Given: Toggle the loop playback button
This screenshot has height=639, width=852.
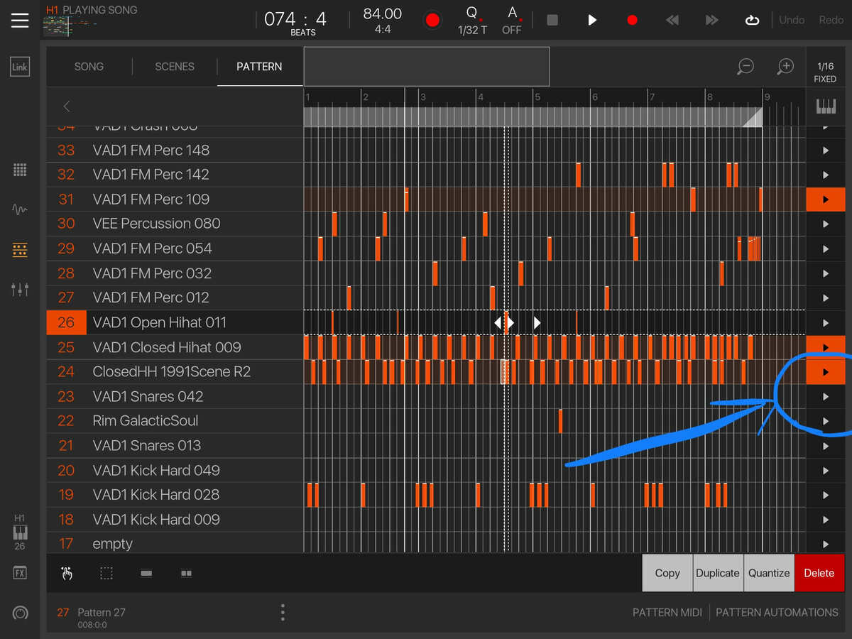Looking at the screenshot, I should click(752, 20).
